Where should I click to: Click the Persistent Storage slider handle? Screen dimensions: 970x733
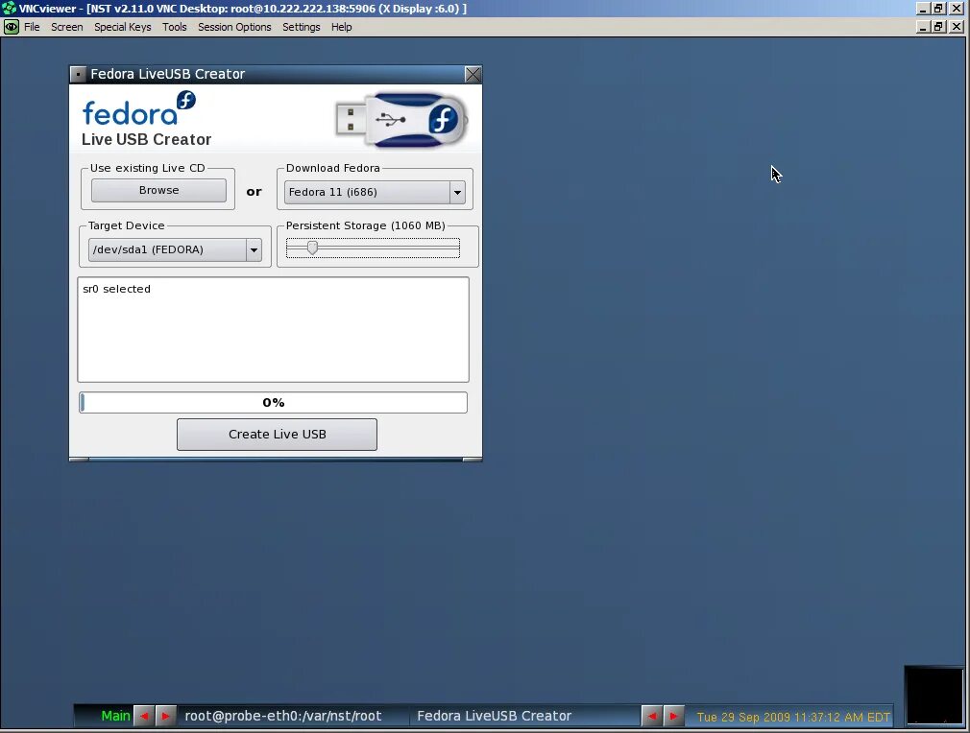pos(312,248)
